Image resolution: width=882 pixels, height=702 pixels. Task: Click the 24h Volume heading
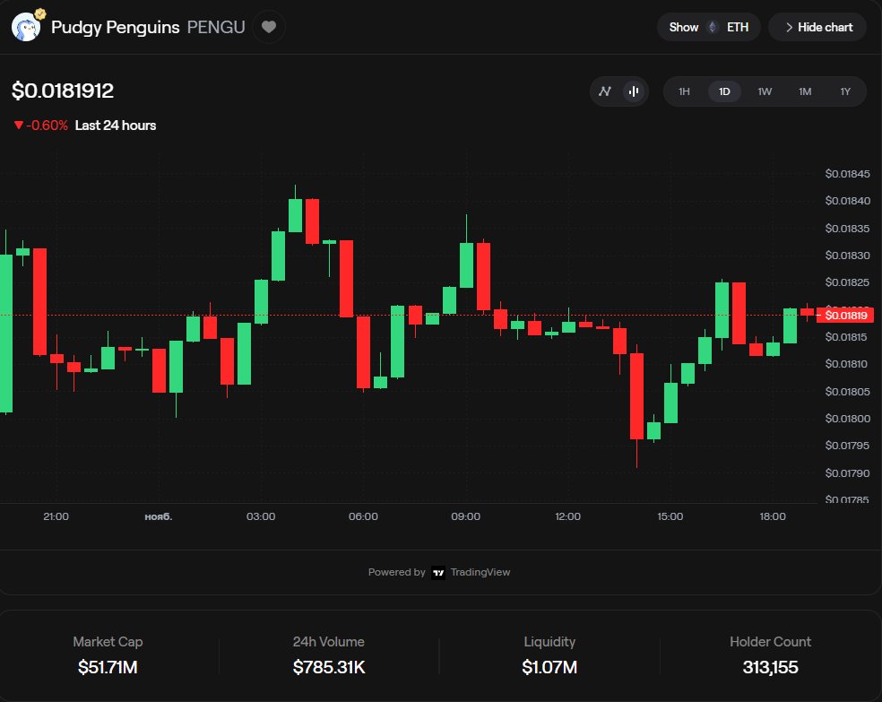coord(329,642)
